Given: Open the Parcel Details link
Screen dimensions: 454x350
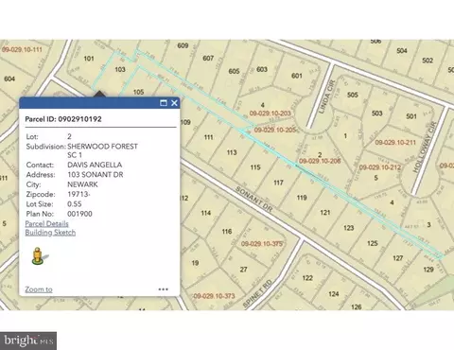Looking at the screenshot, I should click(x=46, y=223).
